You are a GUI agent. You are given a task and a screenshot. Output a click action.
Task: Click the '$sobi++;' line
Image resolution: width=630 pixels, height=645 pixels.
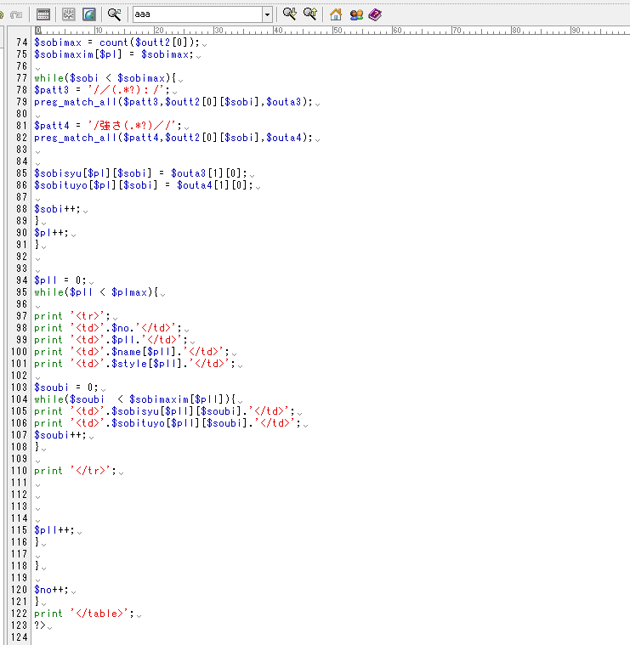(x=57, y=209)
